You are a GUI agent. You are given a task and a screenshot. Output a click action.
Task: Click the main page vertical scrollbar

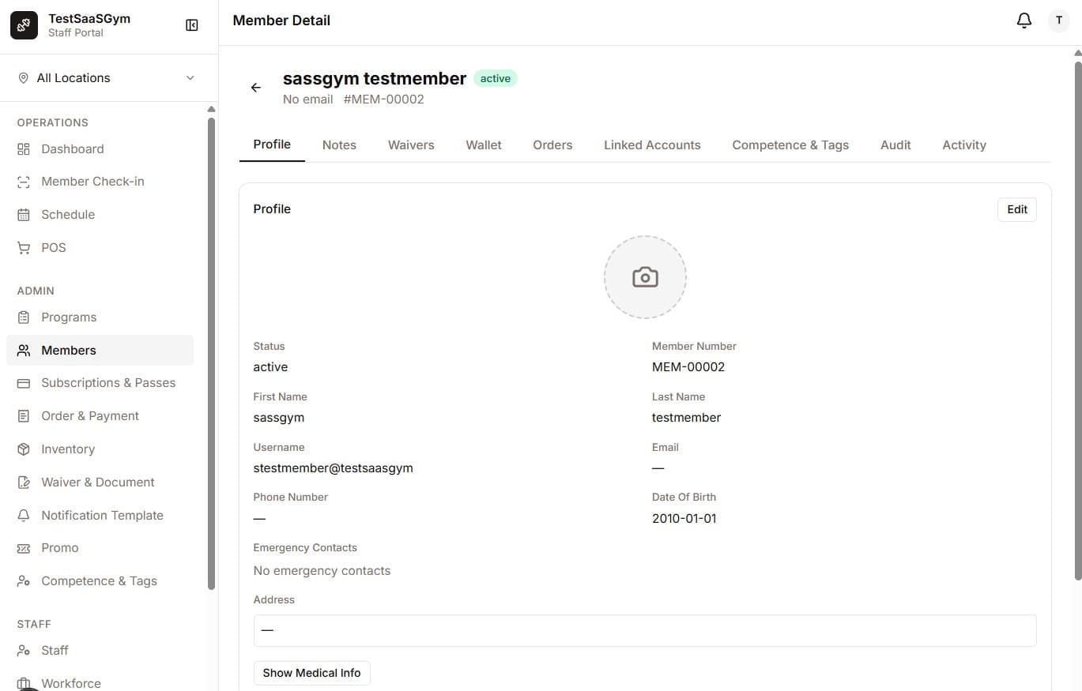[x=1078, y=320]
